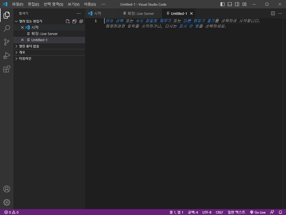Open the overflow menu ellipsis in menu bar
This screenshot has height=215, width=286.
(x=104, y=4)
